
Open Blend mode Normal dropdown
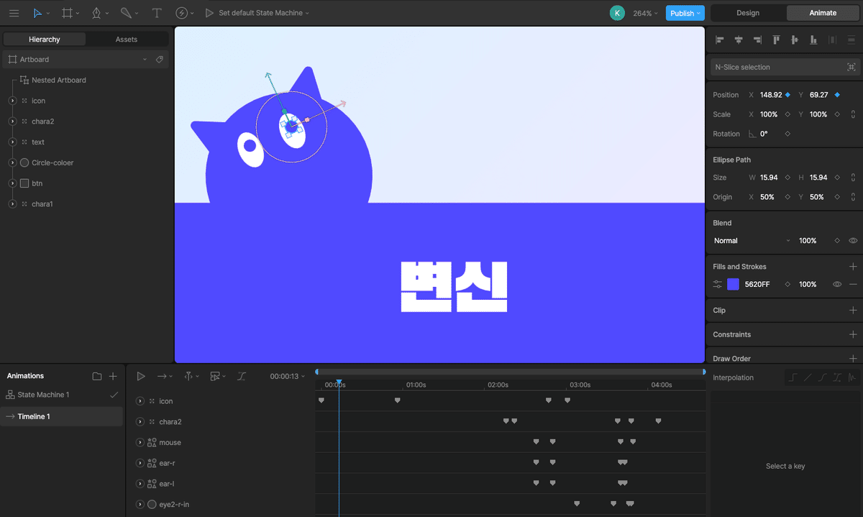click(x=752, y=241)
